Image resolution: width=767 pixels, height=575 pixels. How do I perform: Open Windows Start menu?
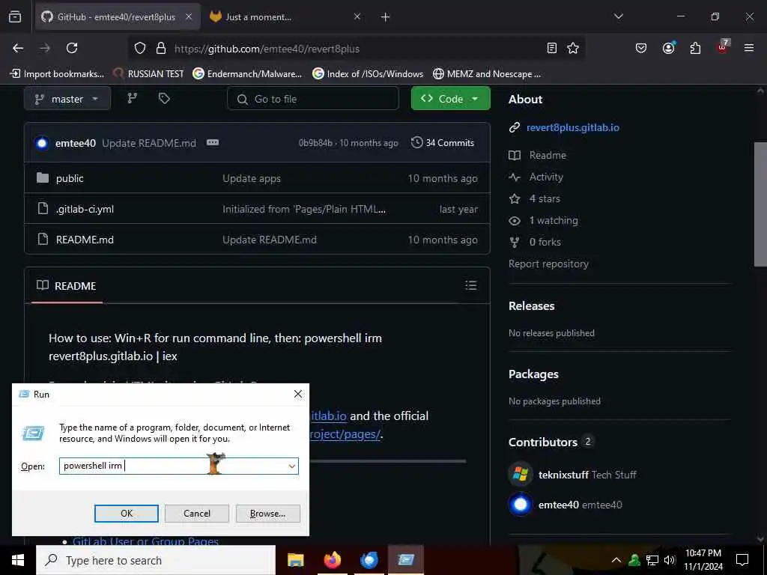pos(18,560)
